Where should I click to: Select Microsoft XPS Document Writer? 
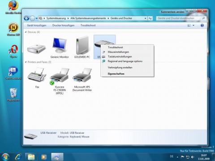[82, 80]
